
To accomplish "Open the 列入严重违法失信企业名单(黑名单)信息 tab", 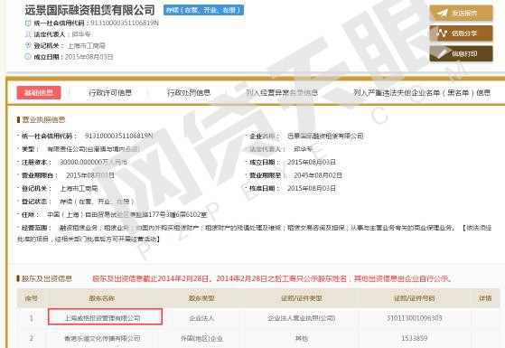I will point(422,93).
